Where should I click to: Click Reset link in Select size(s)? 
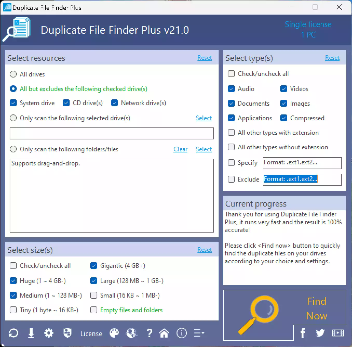pos(205,250)
